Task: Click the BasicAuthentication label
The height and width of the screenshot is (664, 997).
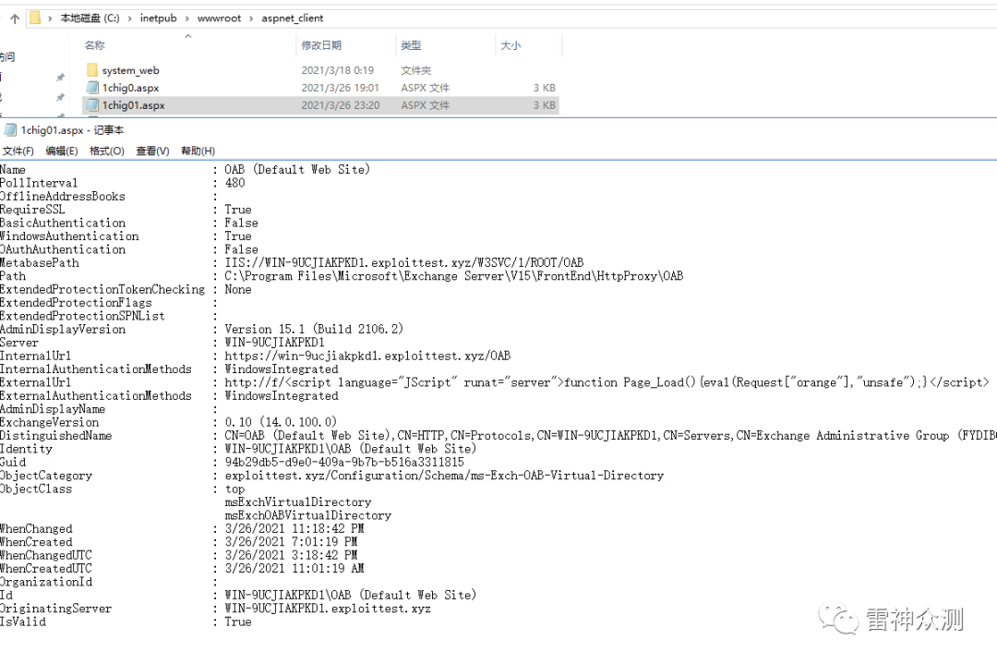Action: (63, 223)
